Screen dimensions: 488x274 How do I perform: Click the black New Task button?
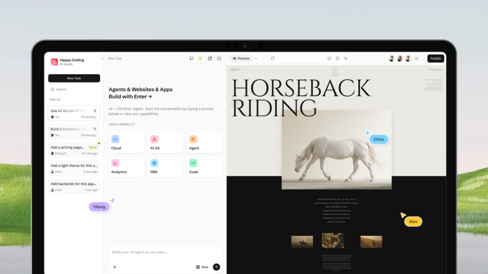(74, 78)
